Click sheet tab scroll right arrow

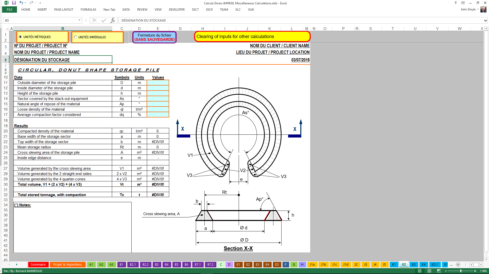coord(16,265)
